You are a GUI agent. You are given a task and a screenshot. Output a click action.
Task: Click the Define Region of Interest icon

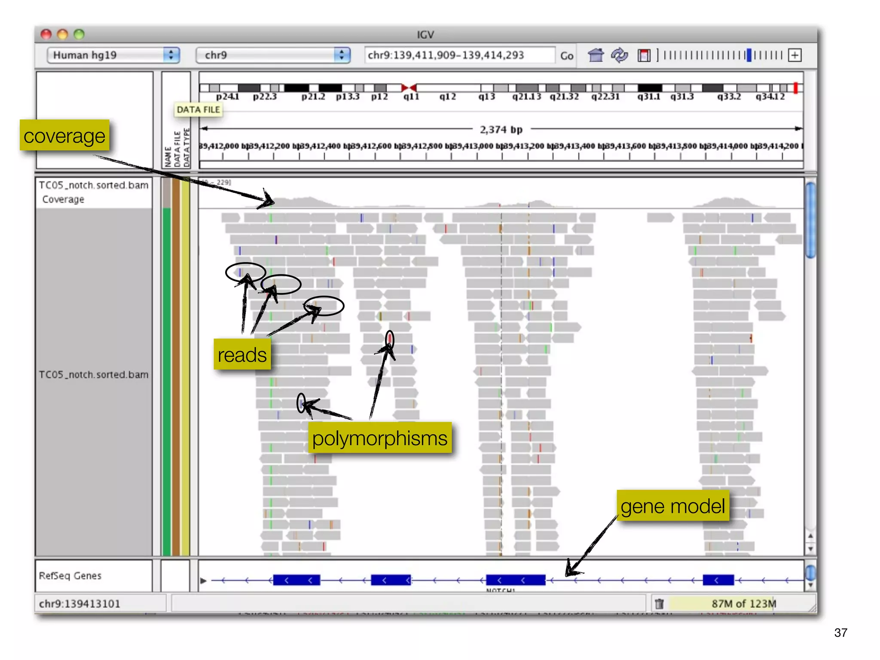[x=644, y=55]
